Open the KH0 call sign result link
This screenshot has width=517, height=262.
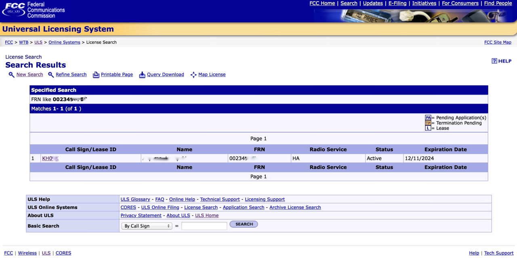coord(50,158)
